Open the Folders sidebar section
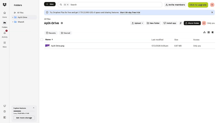The image size is (220, 123). pyautogui.click(x=5, y=25)
